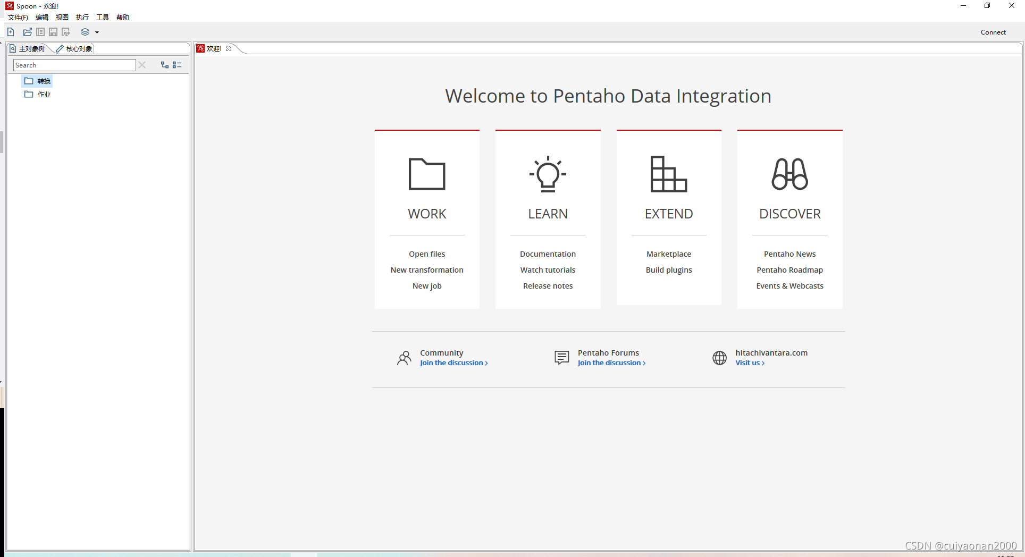Switch to the 主对象树 tab
1025x557 pixels.
tap(28, 48)
